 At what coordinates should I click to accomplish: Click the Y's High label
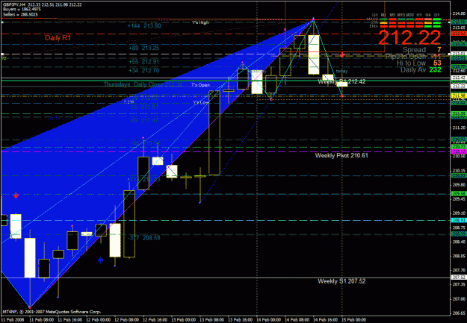[x=200, y=22]
